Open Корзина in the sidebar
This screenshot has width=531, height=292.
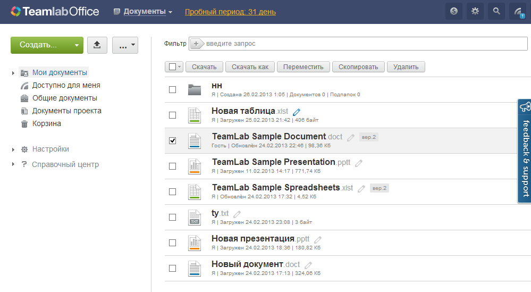(x=46, y=123)
